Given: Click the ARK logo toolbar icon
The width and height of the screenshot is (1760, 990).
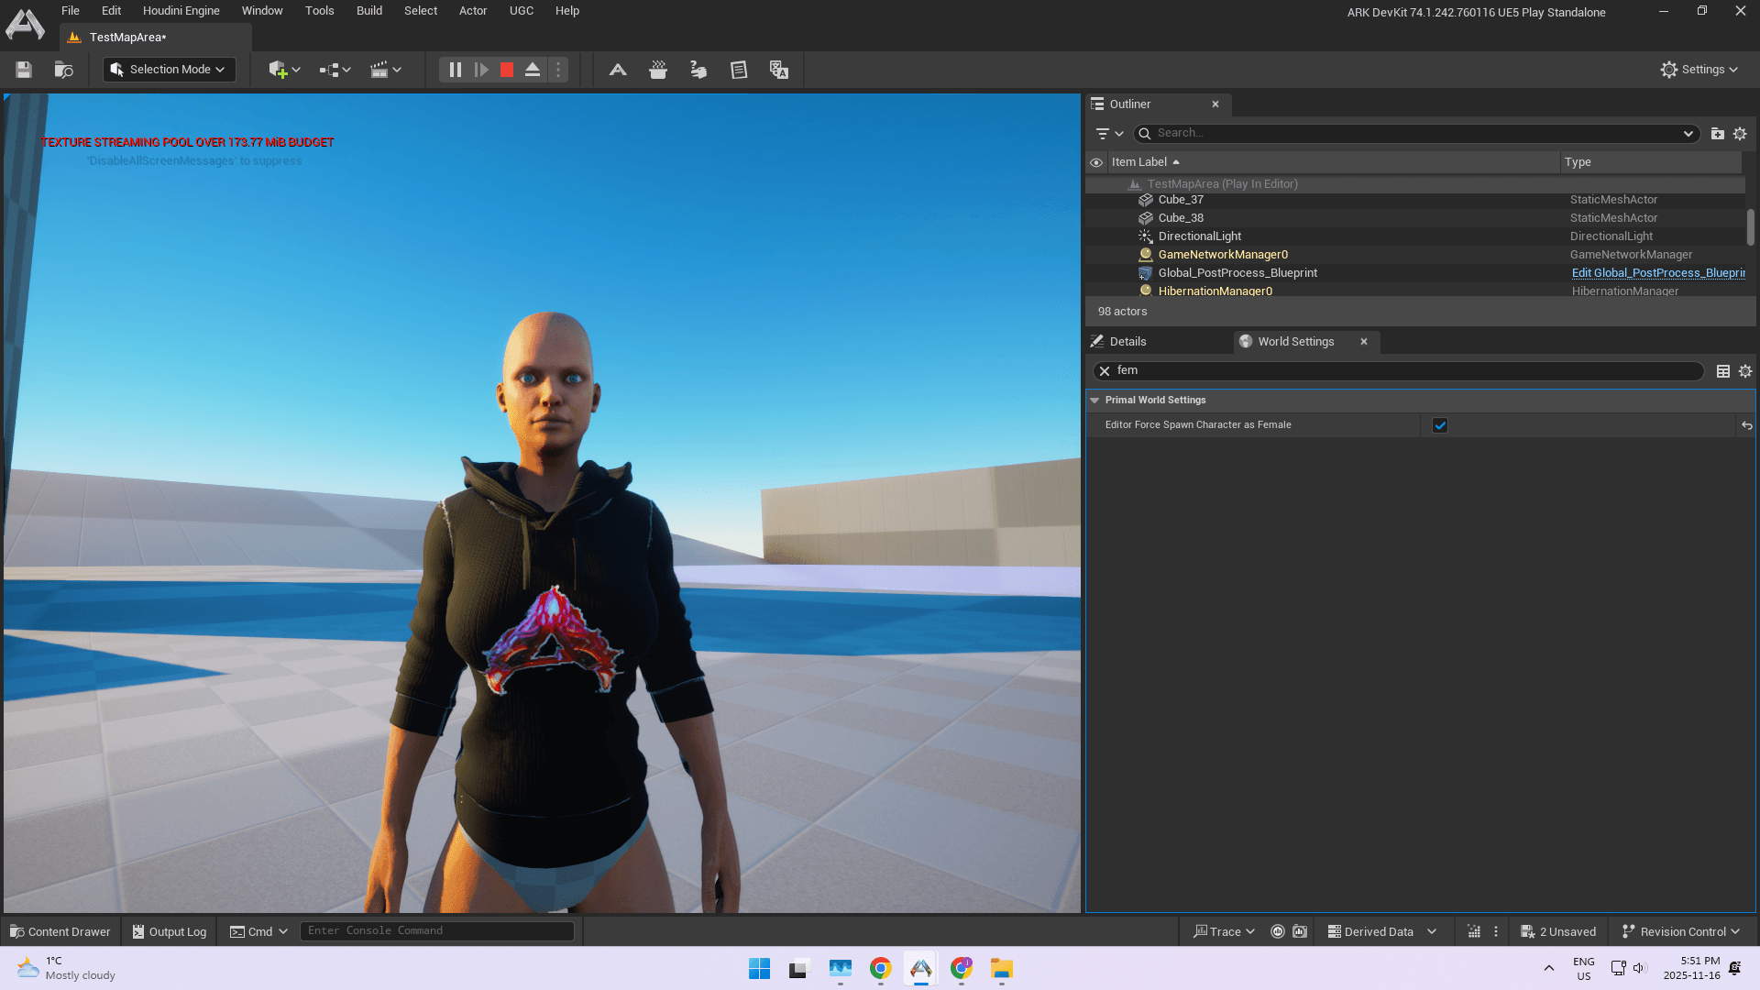Looking at the screenshot, I should [618, 70].
